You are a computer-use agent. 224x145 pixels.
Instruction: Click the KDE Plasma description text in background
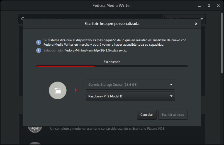click(107, 129)
